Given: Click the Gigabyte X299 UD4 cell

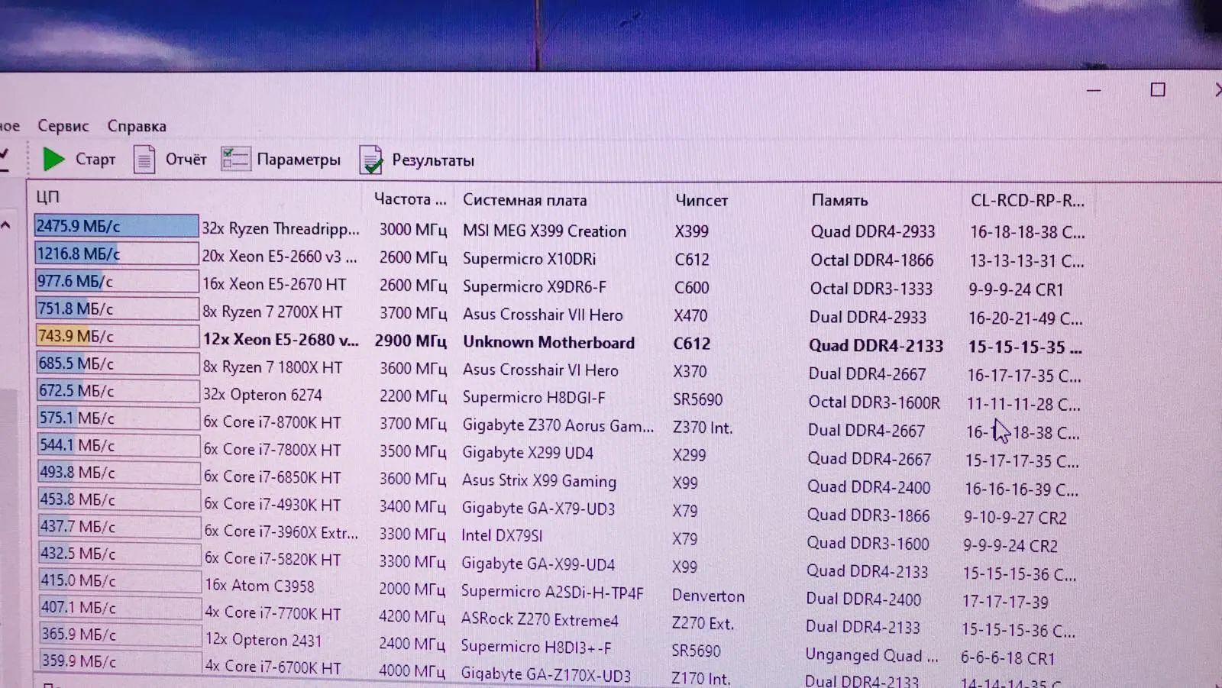Looking at the screenshot, I should pos(528,453).
